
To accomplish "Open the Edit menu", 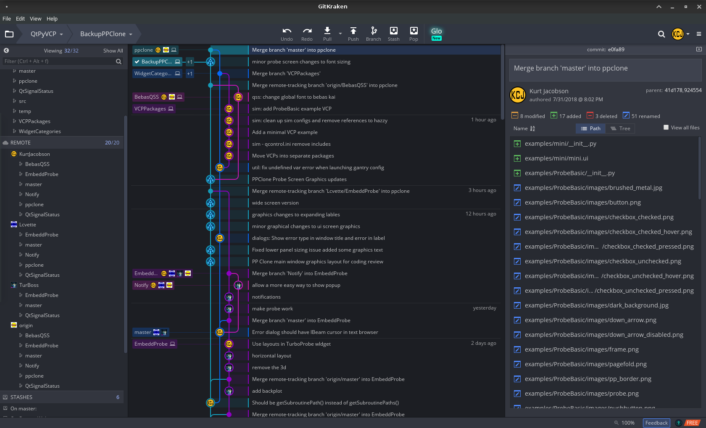I will (x=20, y=19).
